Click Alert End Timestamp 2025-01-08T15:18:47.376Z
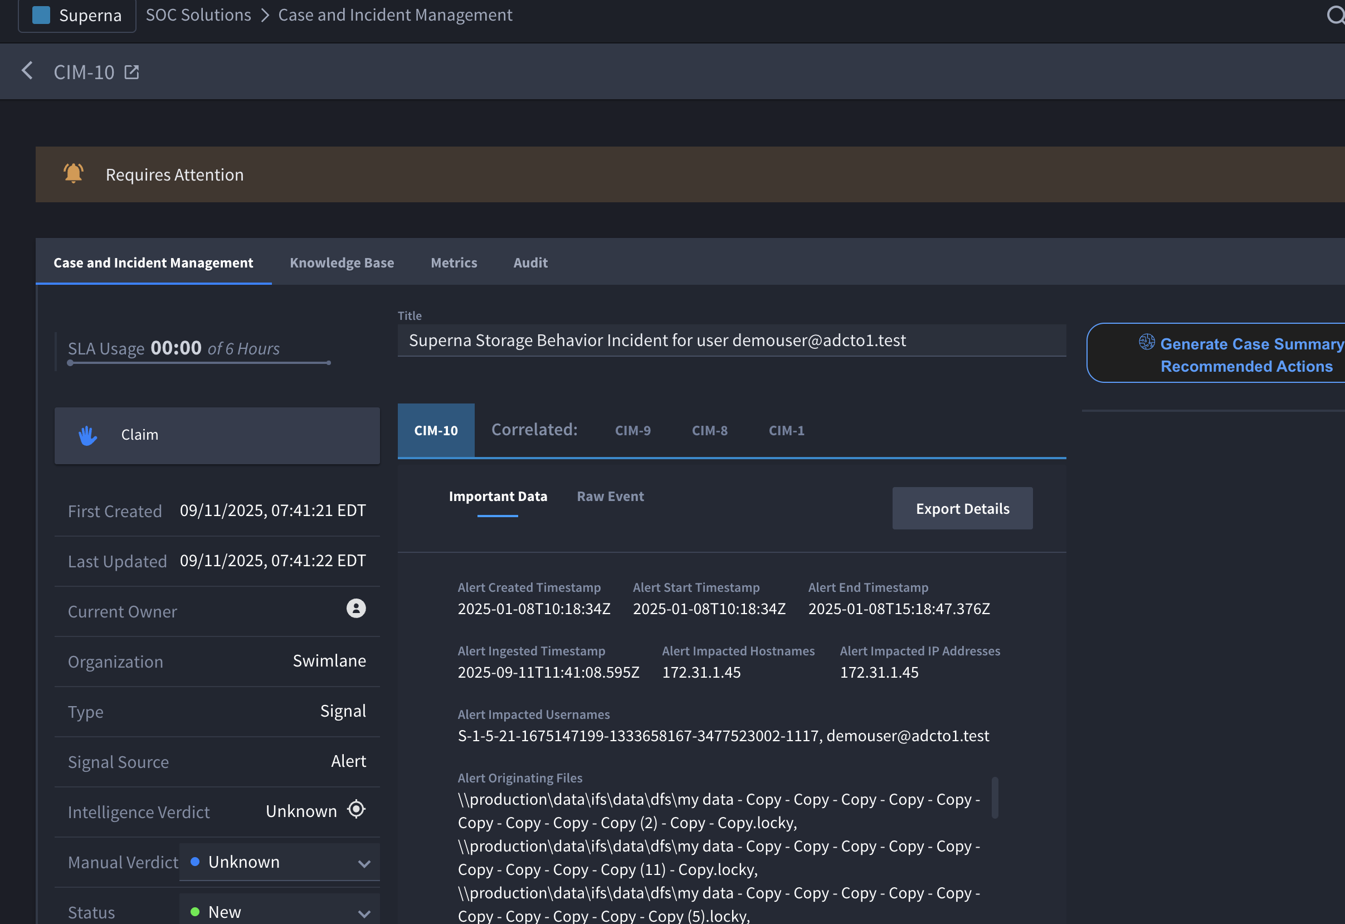Image resolution: width=1345 pixels, height=924 pixels. (899, 609)
